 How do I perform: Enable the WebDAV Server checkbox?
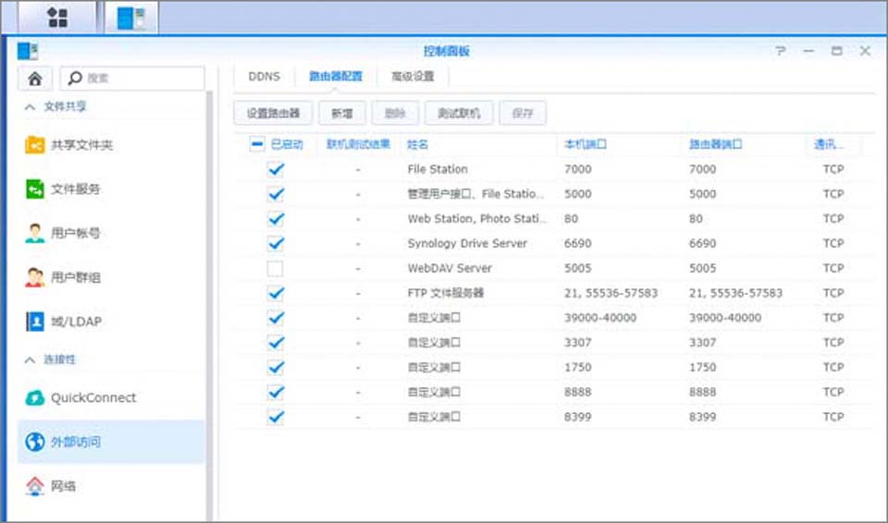click(x=276, y=269)
